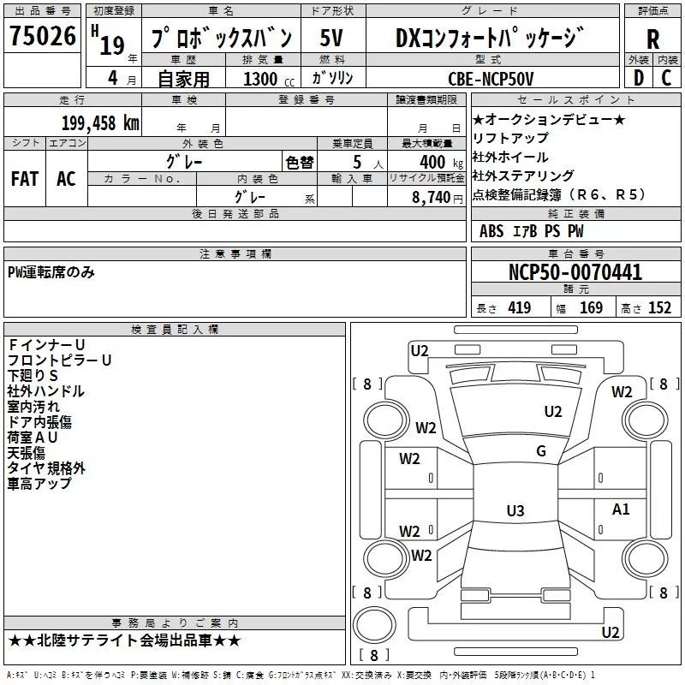Select inspector note FインナーU
The width and height of the screenshot is (685, 685).
pos(46,345)
